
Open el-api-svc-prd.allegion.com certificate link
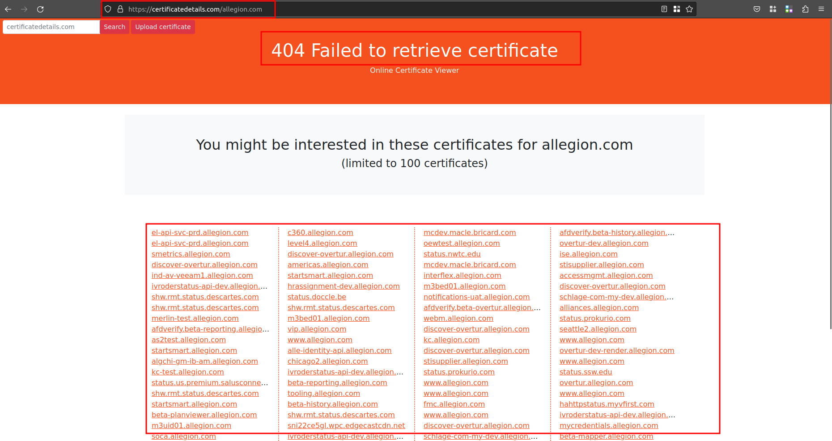(200, 232)
